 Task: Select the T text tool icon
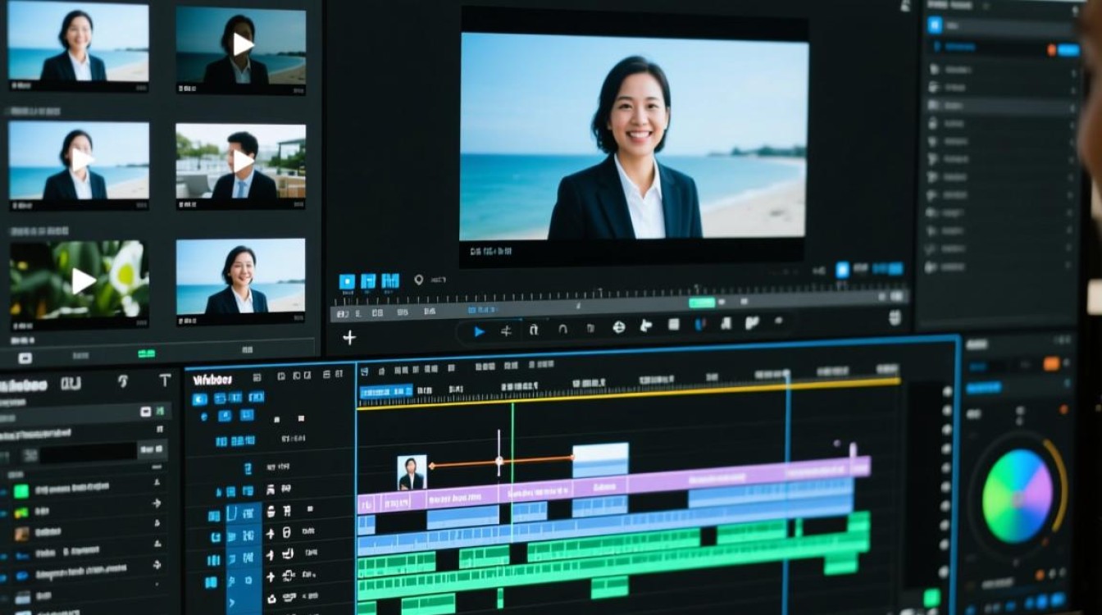click(x=165, y=380)
